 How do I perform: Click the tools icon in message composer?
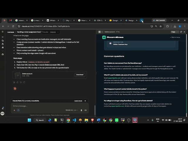[x=18, y=110]
